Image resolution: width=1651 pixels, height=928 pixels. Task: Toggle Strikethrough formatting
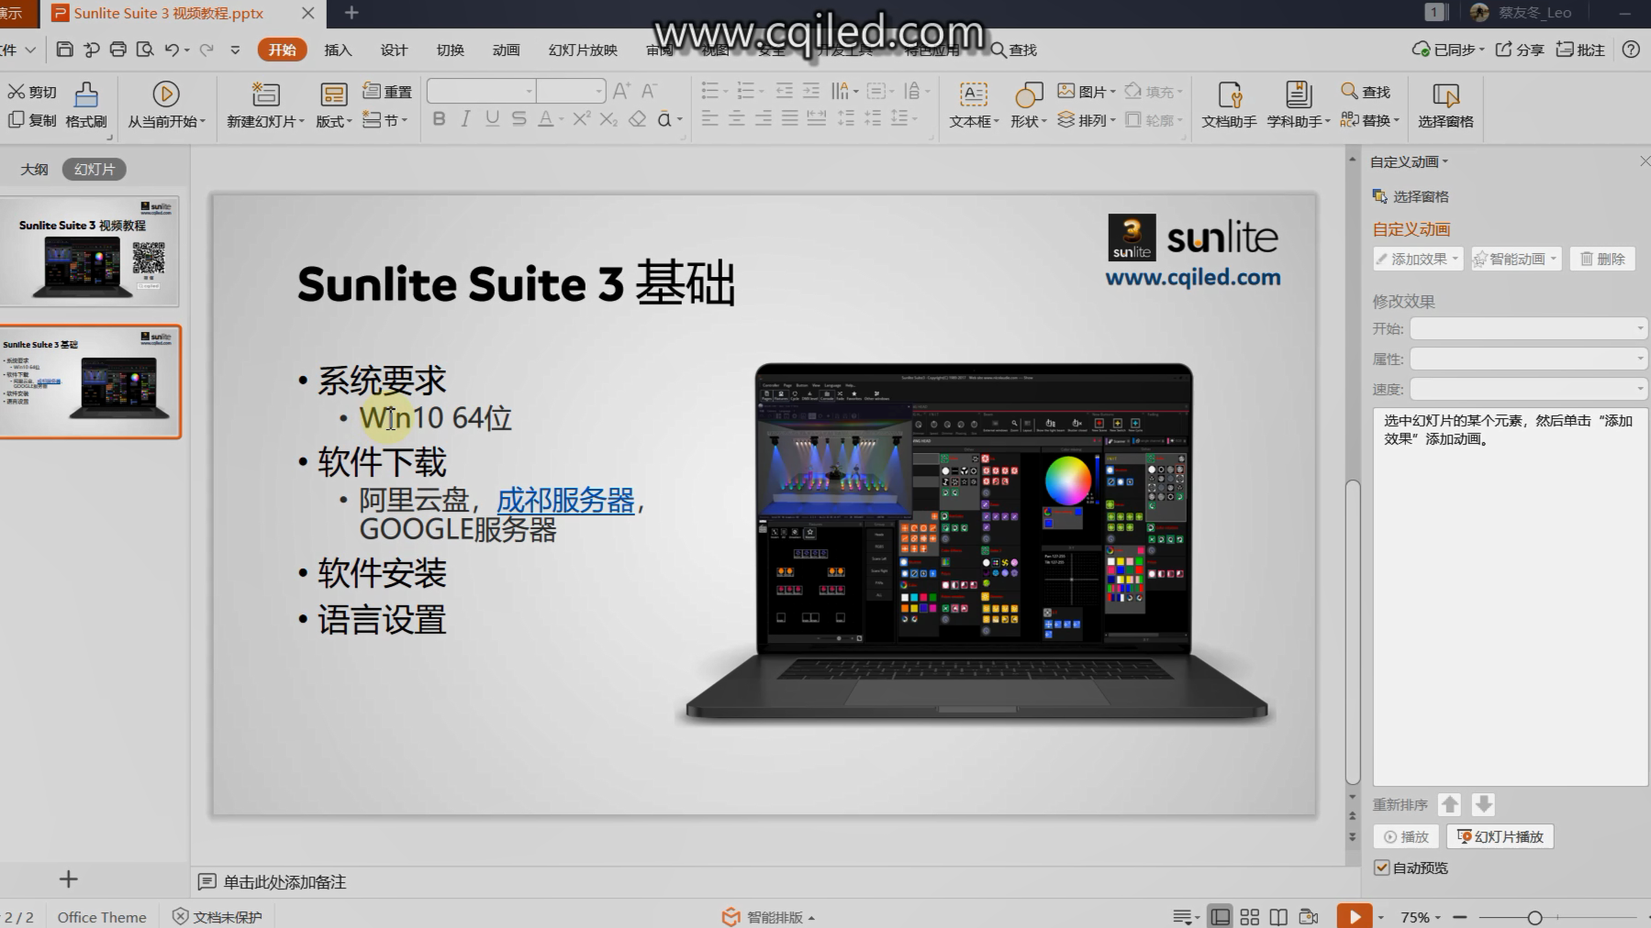click(x=519, y=119)
